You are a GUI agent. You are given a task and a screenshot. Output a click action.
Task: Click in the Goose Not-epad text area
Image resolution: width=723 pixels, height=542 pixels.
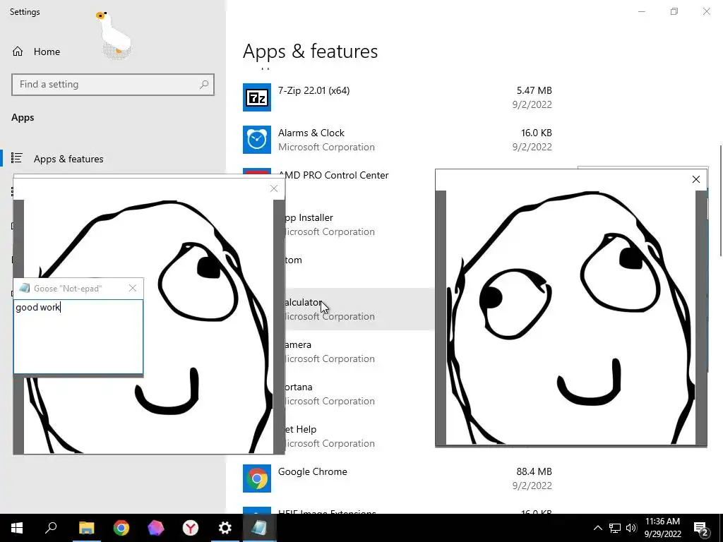(x=78, y=337)
